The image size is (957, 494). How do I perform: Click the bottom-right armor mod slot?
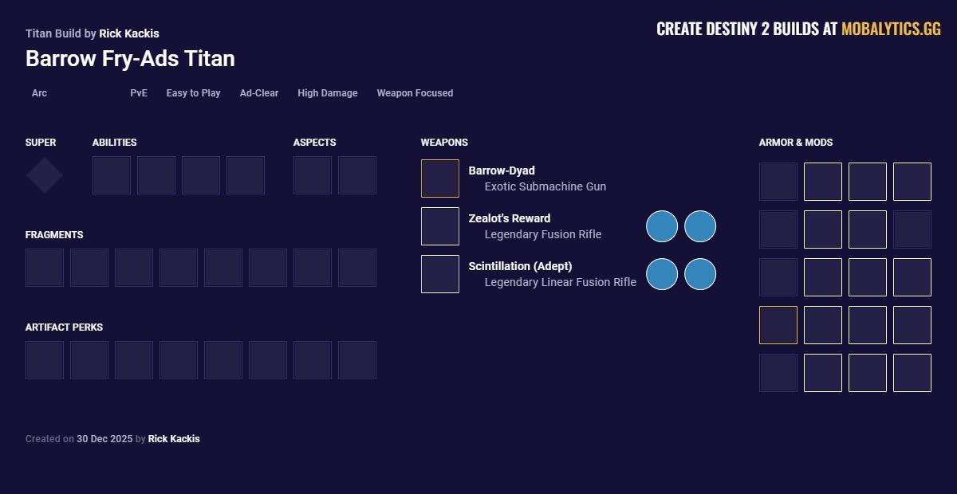tap(912, 373)
